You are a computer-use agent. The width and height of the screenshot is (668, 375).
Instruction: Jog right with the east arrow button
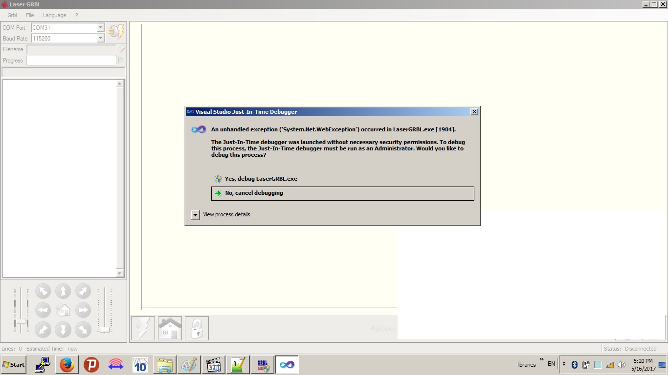83,310
